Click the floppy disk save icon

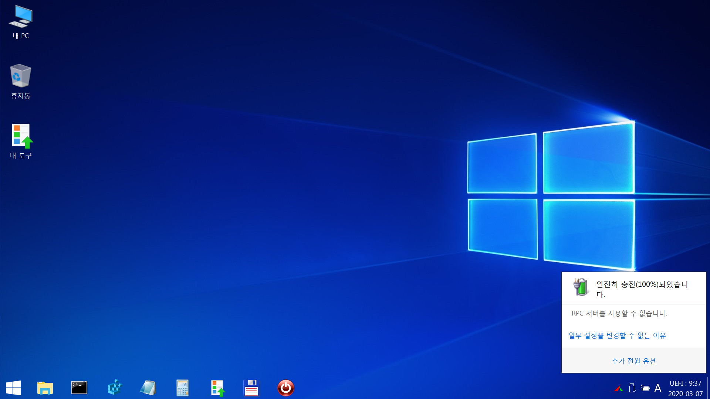coord(251,388)
